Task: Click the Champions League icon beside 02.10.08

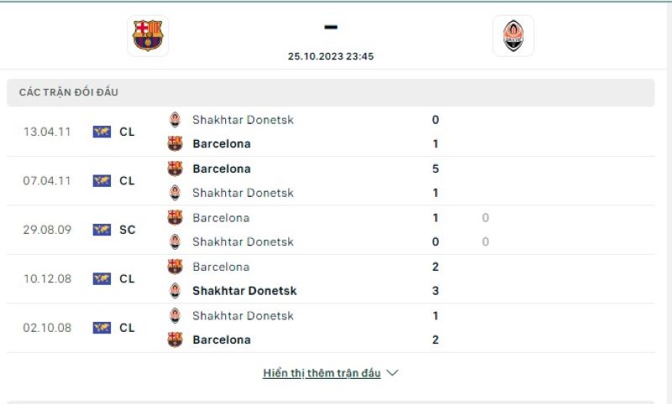Action: tap(102, 328)
